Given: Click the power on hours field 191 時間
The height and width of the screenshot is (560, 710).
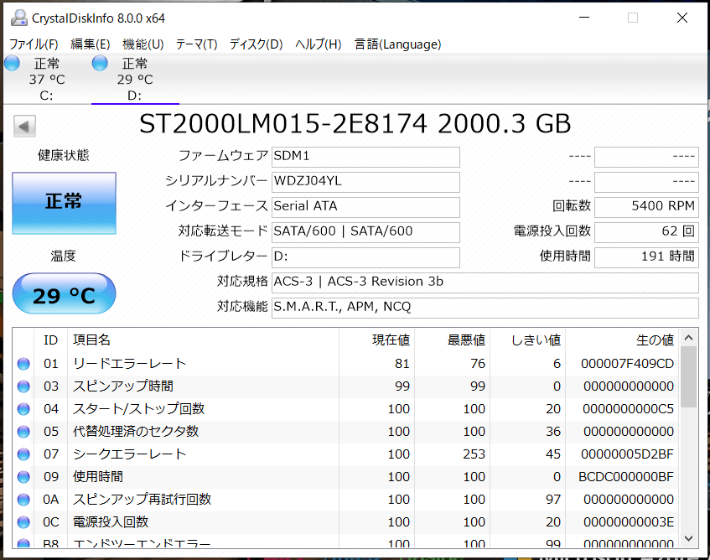Looking at the screenshot, I should 646,257.
